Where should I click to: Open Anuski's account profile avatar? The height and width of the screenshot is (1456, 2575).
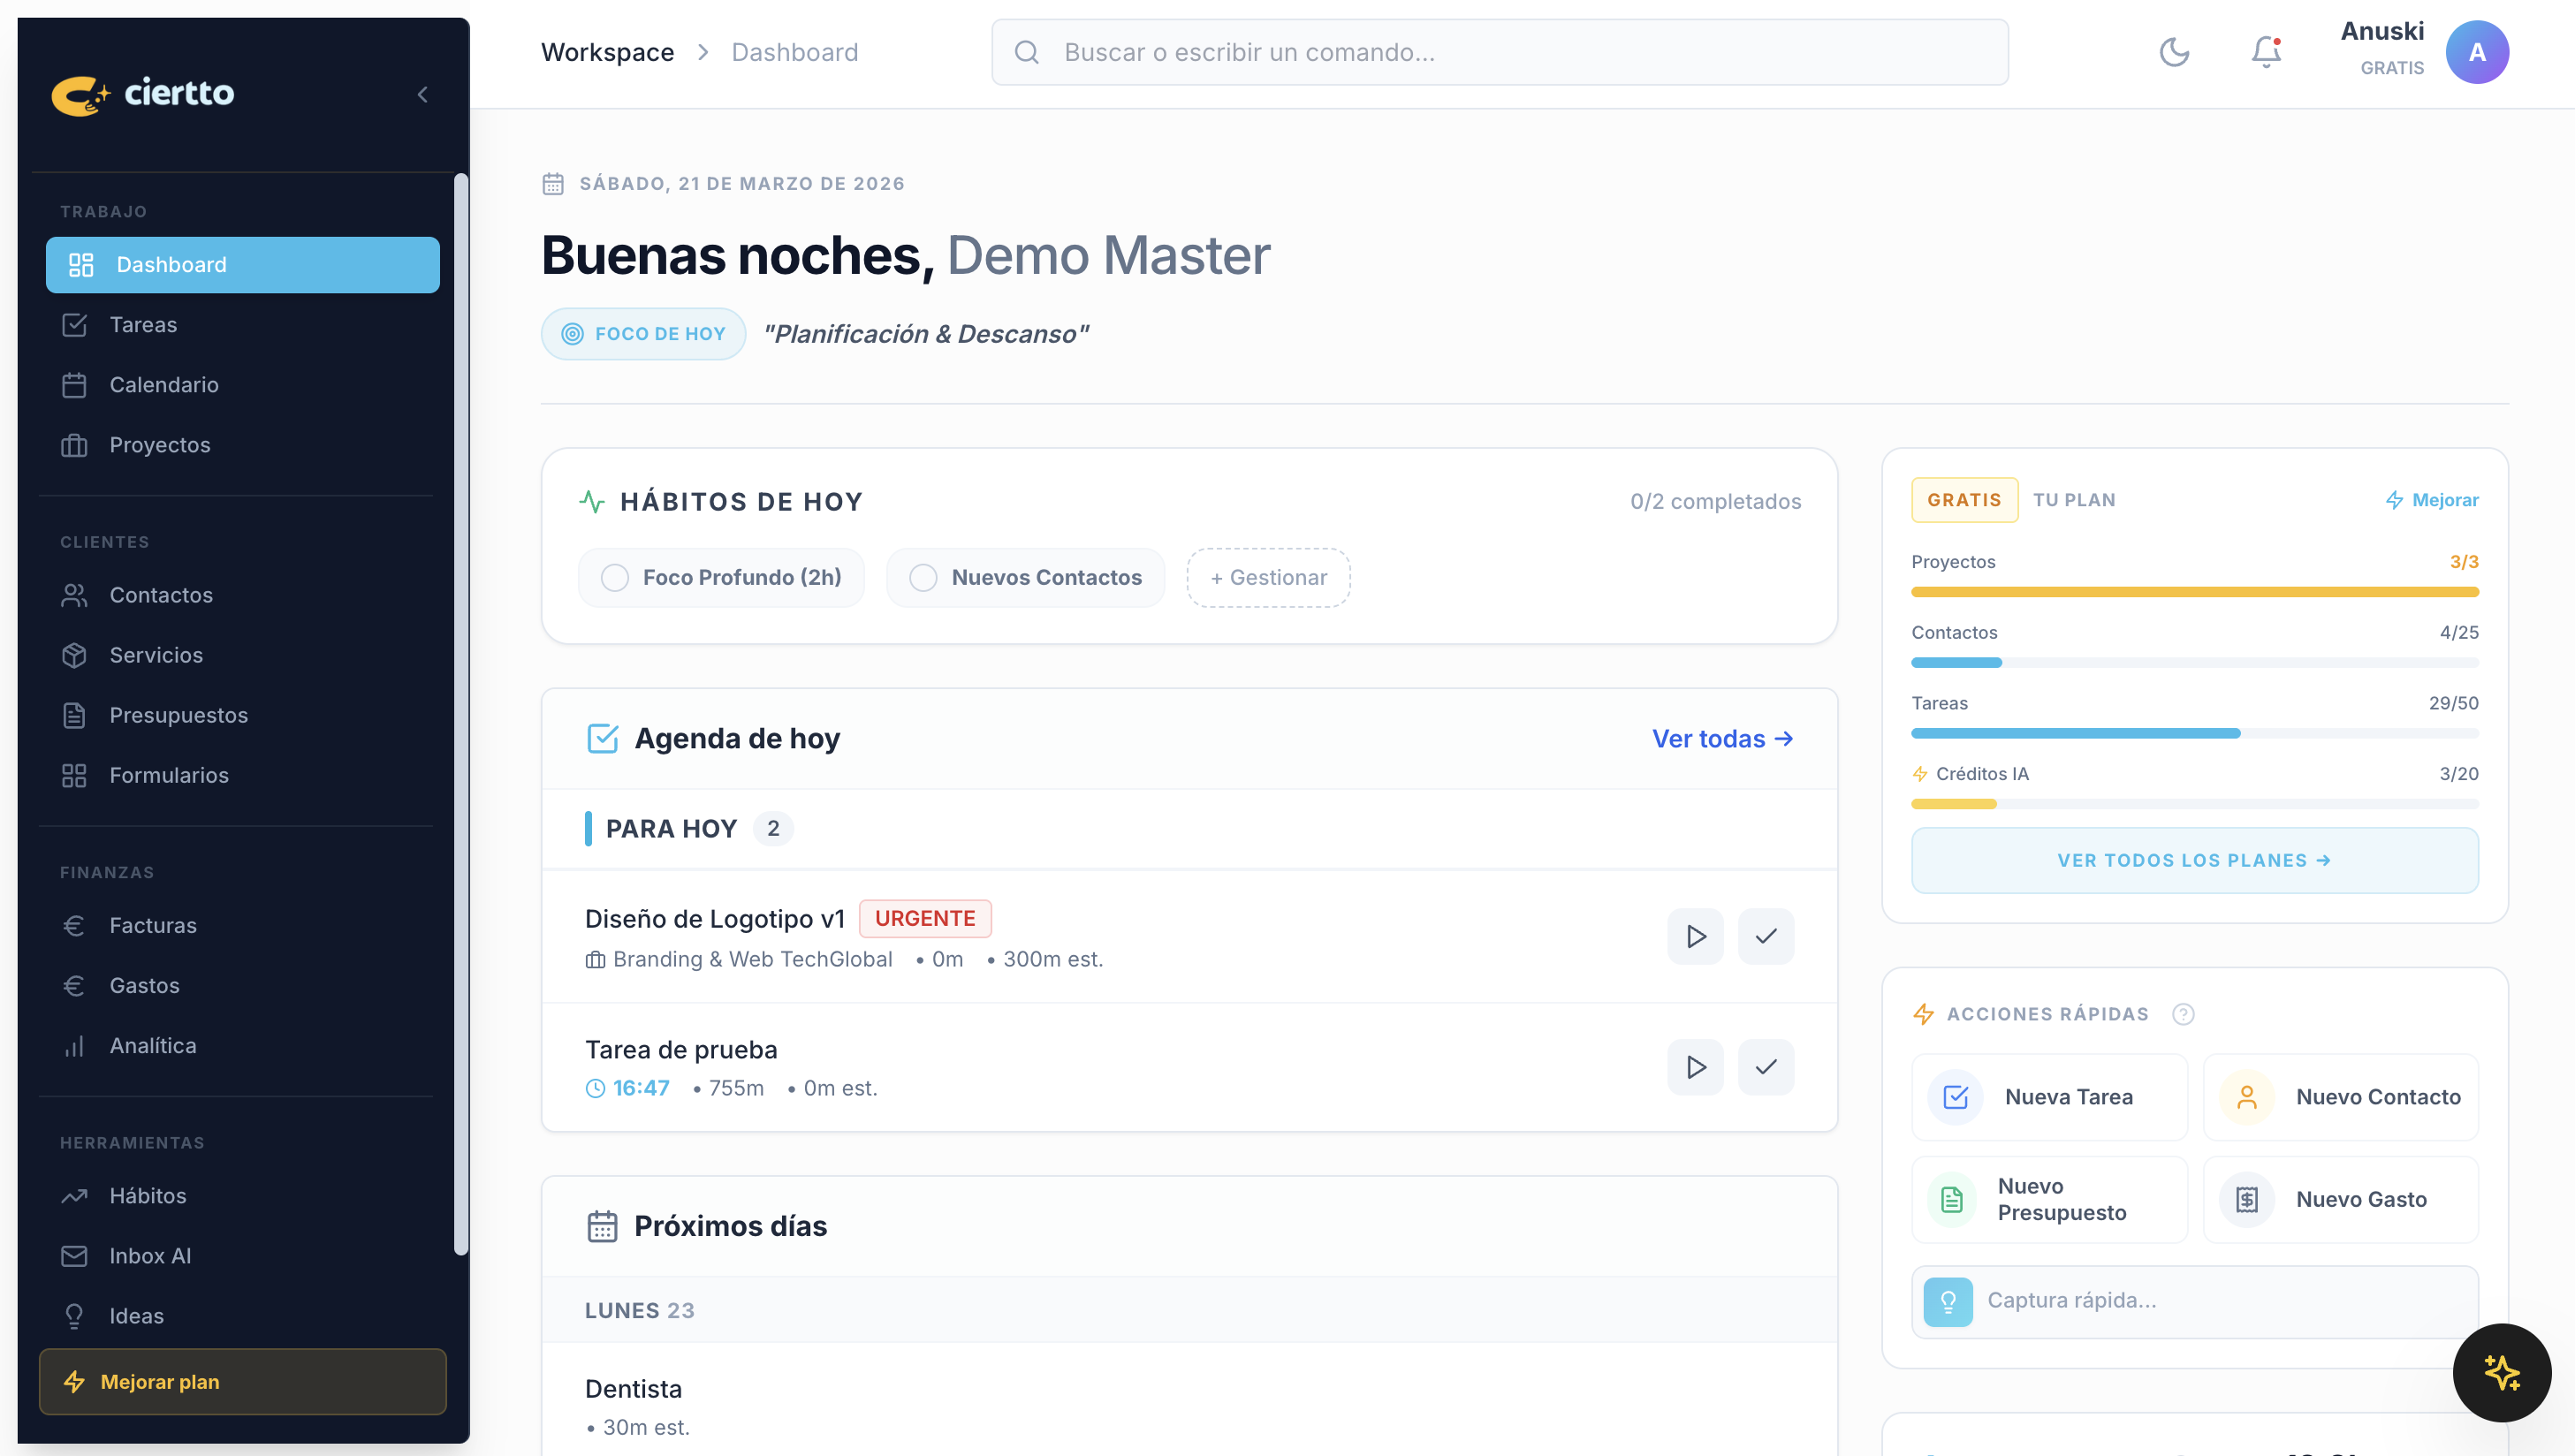pyautogui.click(x=2477, y=51)
